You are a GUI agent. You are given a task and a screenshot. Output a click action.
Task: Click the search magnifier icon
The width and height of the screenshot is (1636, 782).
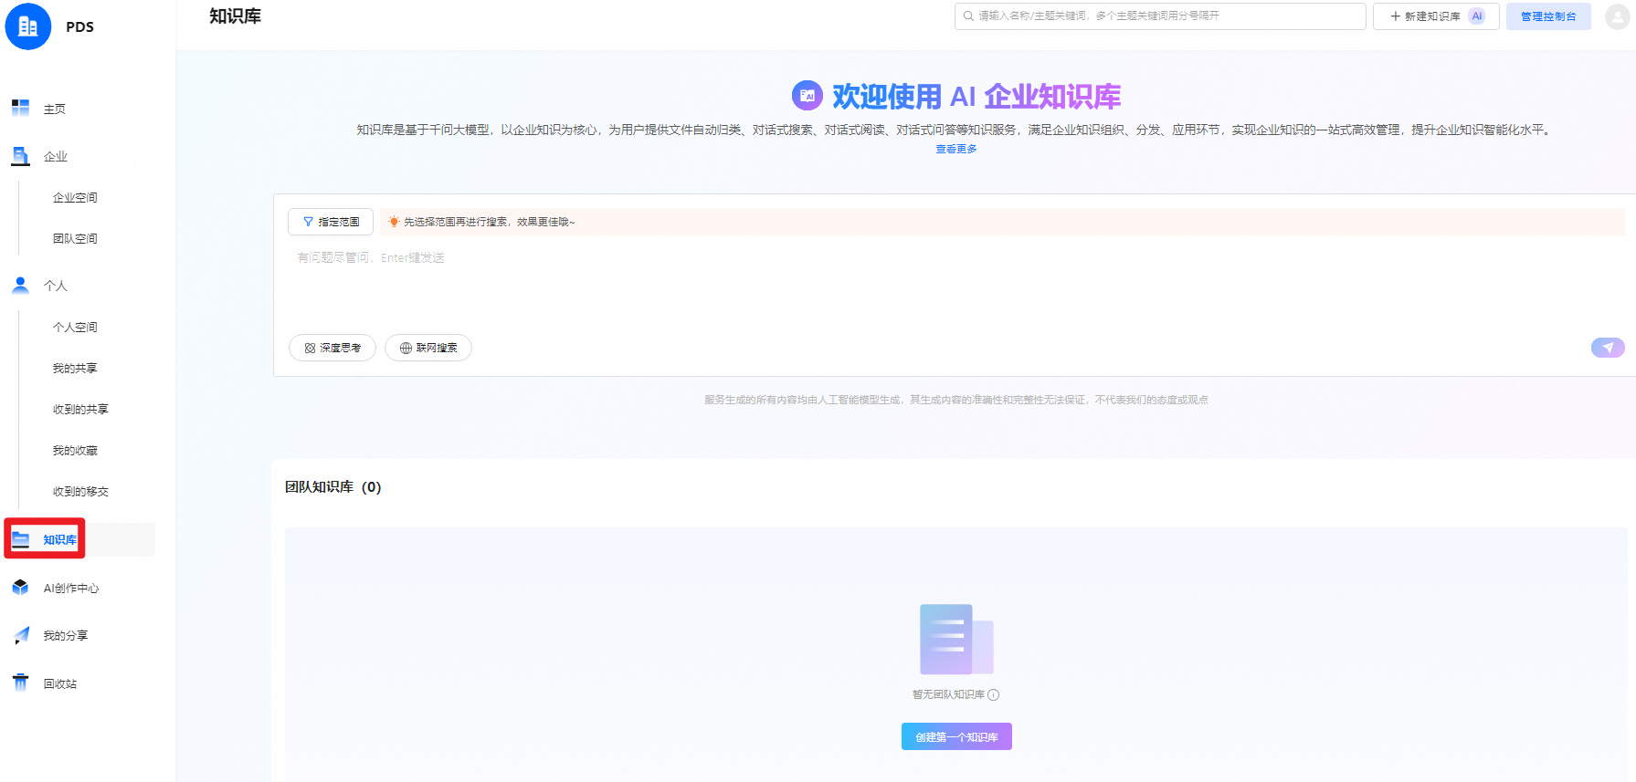tap(968, 16)
